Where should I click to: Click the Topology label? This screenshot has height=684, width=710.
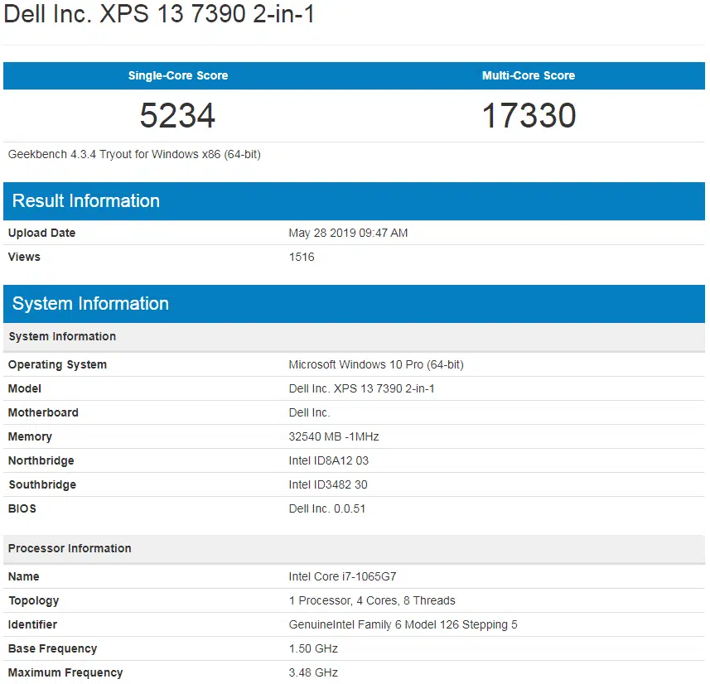point(33,600)
